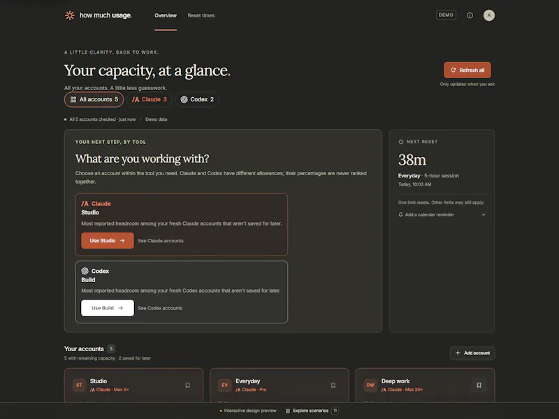Toggle save-for-later bookmark on Deep work card
The image size is (559, 419).
[x=479, y=385]
